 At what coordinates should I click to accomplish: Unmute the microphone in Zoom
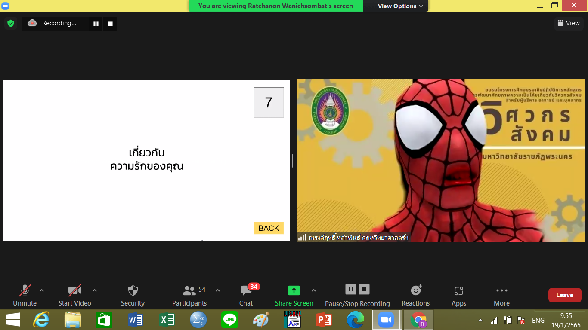coord(25,296)
